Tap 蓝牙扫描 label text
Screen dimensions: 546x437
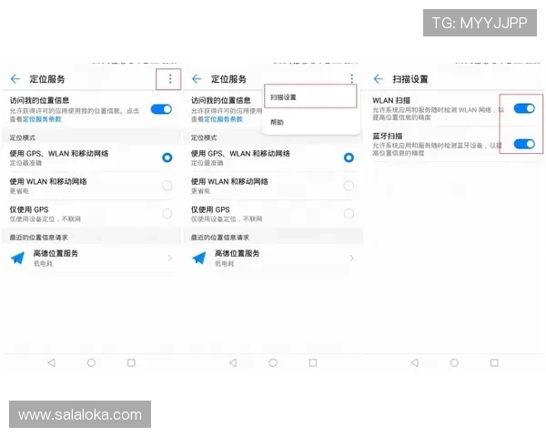(x=388, y=136)
